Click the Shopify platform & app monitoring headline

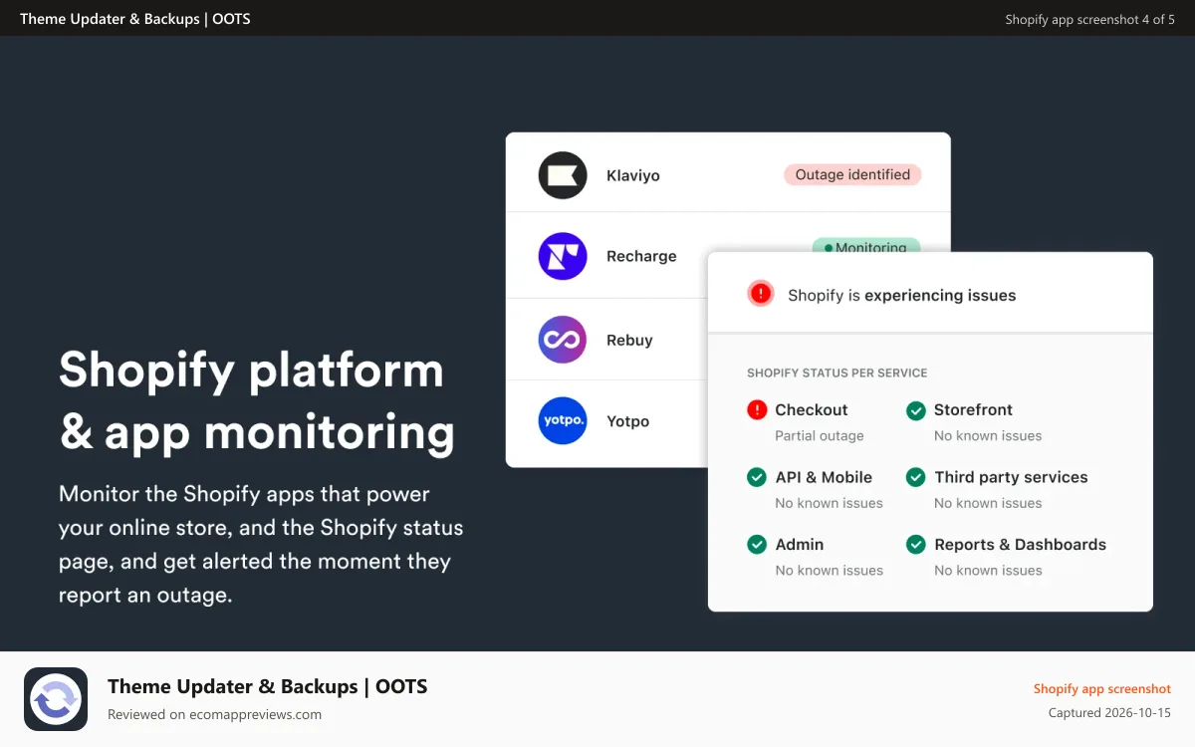(257, 400)
